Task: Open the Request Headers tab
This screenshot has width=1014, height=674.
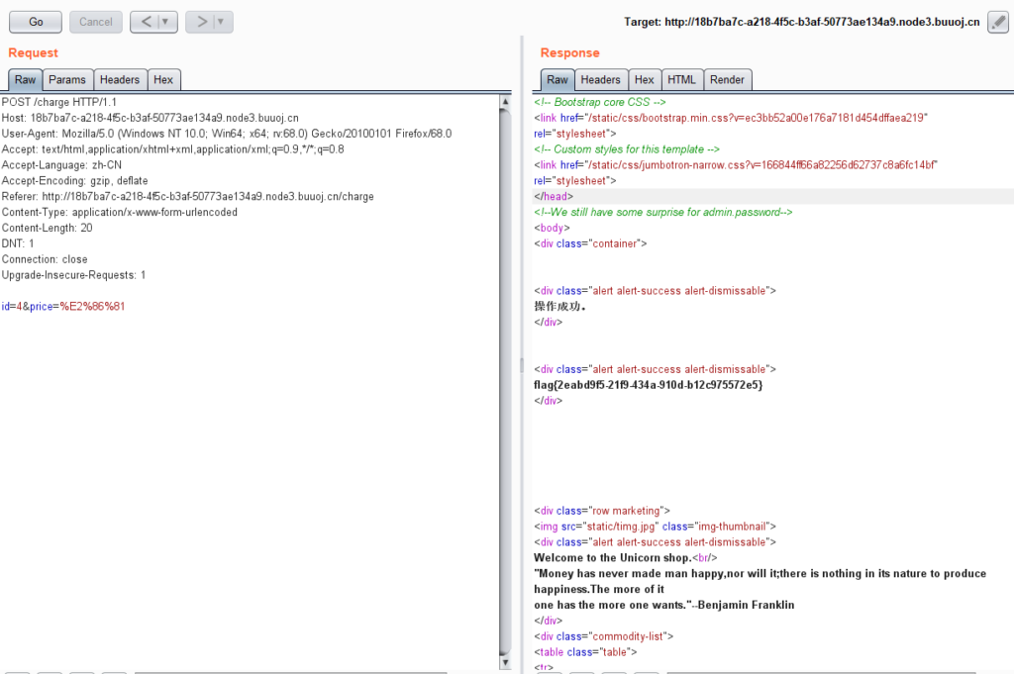Action: coord(119,80)
